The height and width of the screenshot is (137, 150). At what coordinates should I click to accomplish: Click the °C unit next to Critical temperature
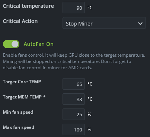coord(90,8)
